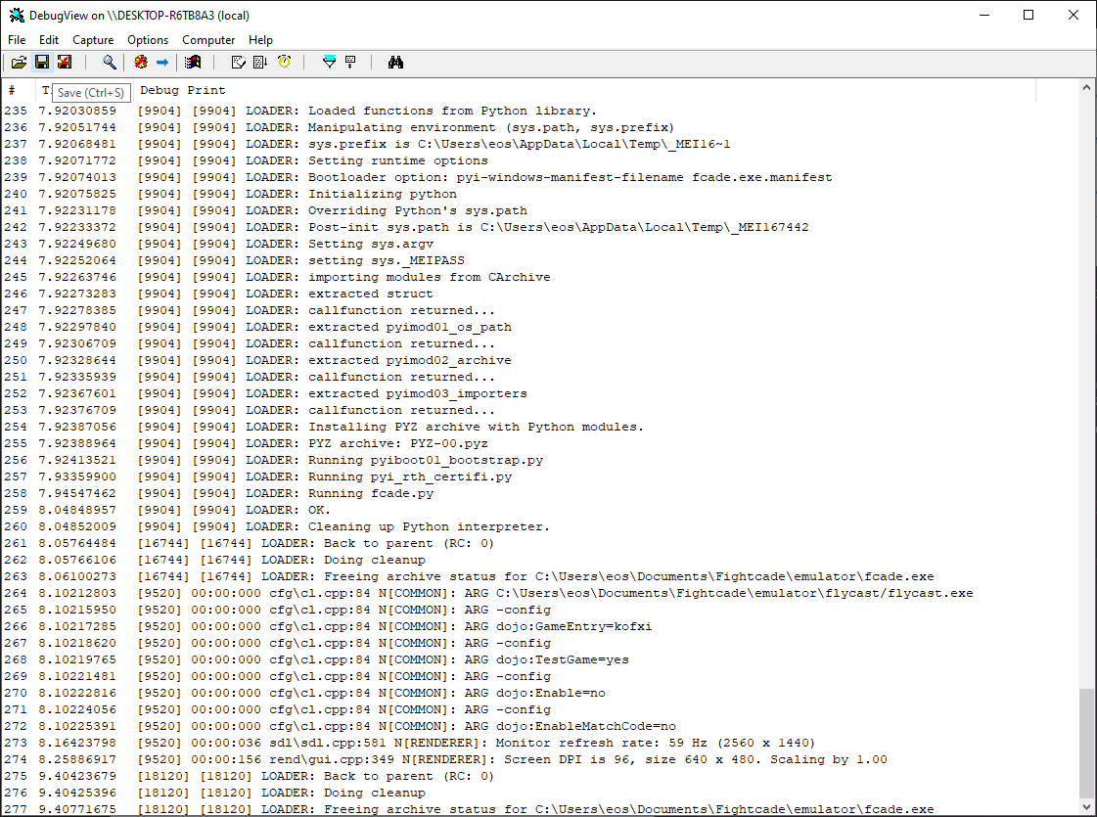
Task: Open the Options menu
Action: [148, 40]
